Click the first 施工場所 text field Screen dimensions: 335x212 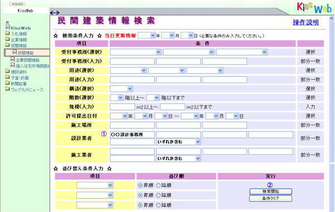pyautogui.click(x=132, y=125)
